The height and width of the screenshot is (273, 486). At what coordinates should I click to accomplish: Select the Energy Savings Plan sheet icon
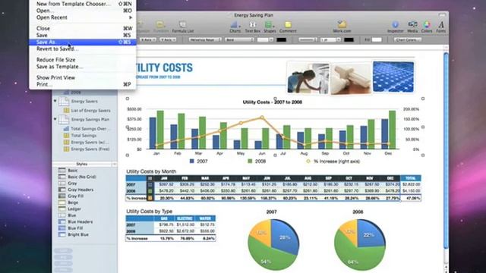pyautogui.click(x=64, y=119)
